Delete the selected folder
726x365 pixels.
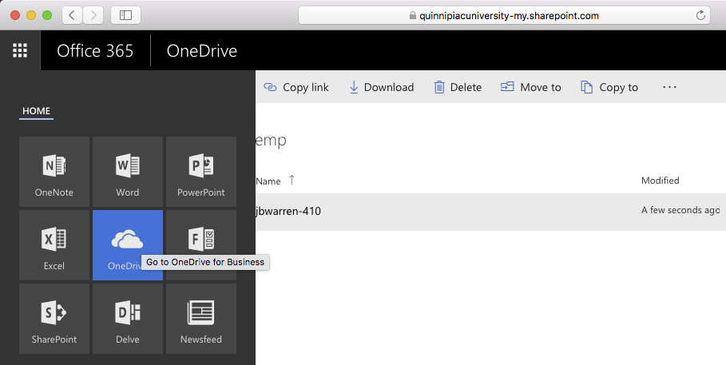click(x=458, y=87)
